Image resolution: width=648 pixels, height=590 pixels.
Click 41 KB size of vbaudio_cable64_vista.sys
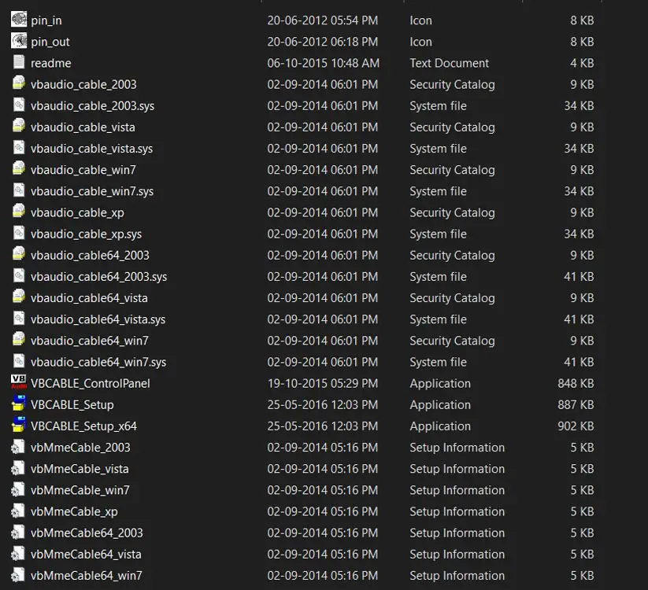click(x=579, y=319)
